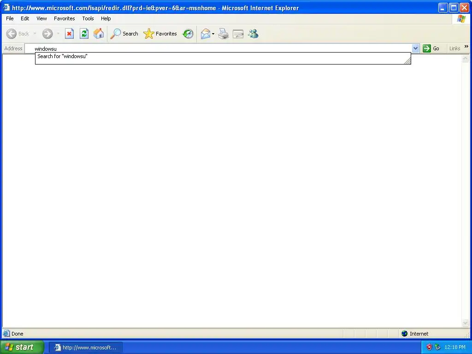Click the IE page icon in title bar
472x354 pixels.
6,7
